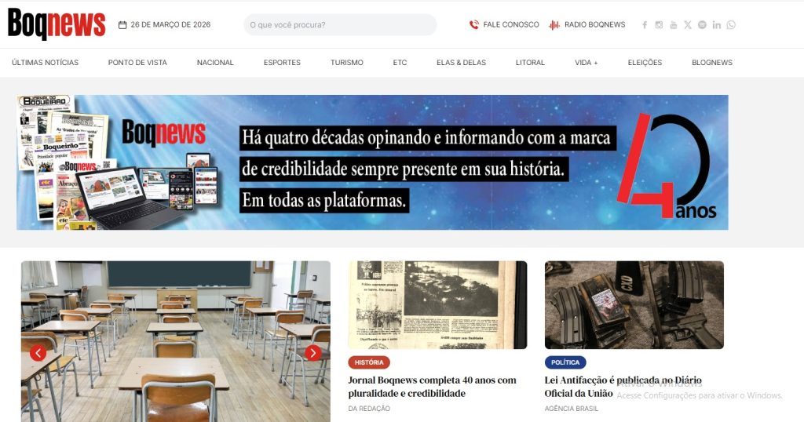Focus the 'O que você procura?' search field
Viewport: 804px width, 422px height.
click(x=341, y=24)
